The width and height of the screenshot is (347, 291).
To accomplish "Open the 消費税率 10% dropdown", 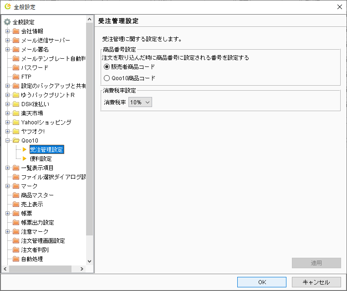I will click(140, 102).
